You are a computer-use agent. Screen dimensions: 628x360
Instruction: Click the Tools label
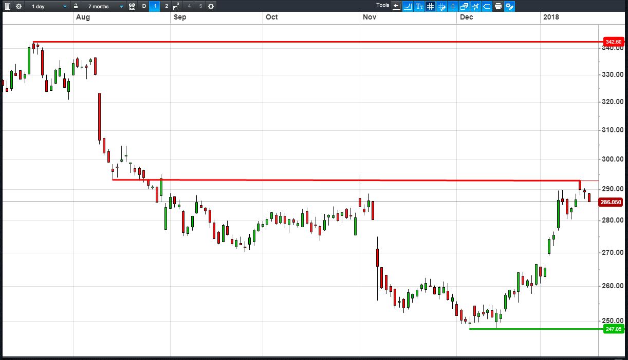pyautogui.click(x=383, y=5)
